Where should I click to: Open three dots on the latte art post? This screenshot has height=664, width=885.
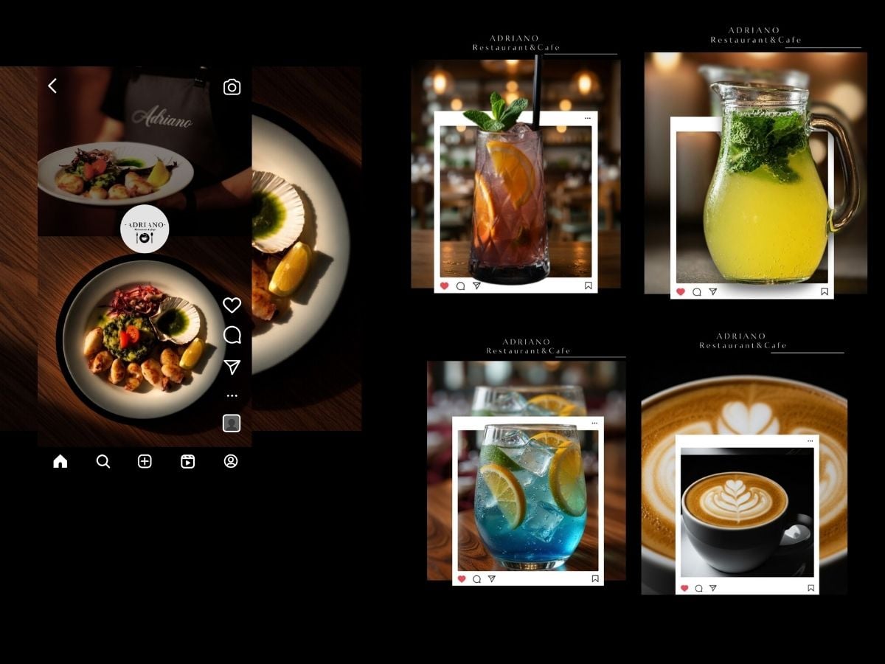(x=810, y=441)
